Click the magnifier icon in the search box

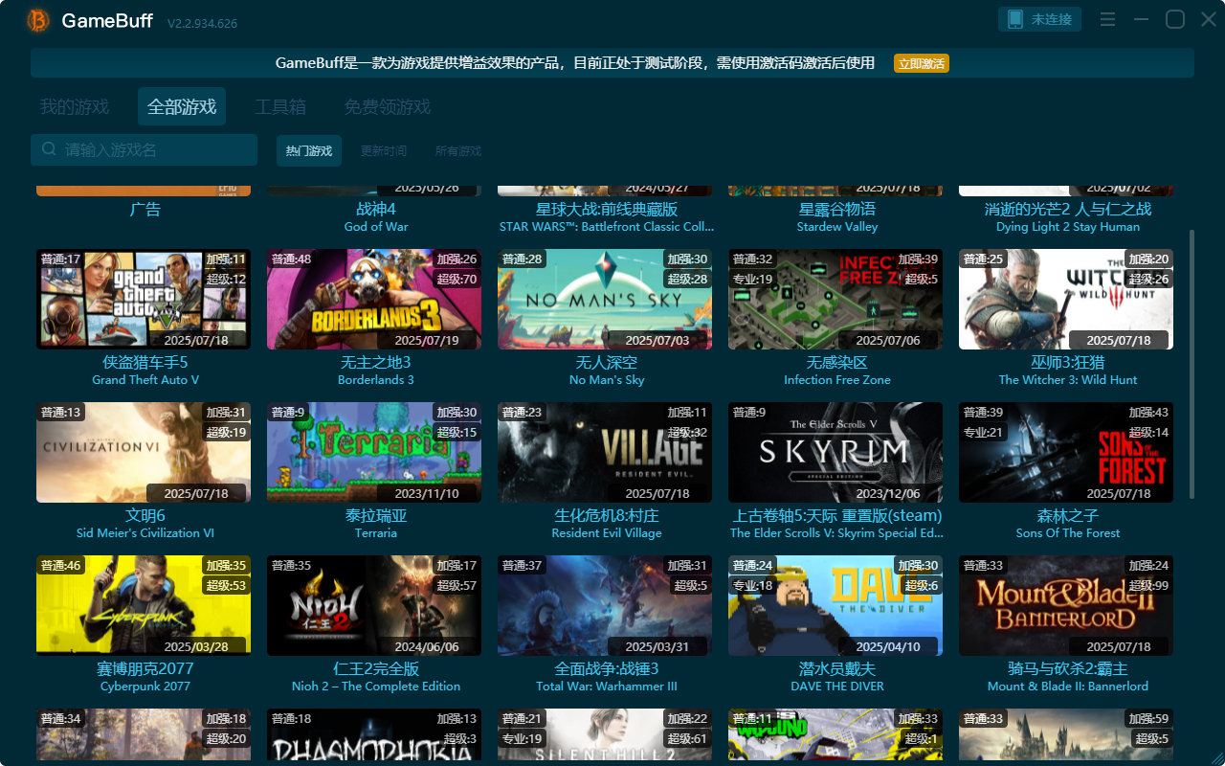48,149
